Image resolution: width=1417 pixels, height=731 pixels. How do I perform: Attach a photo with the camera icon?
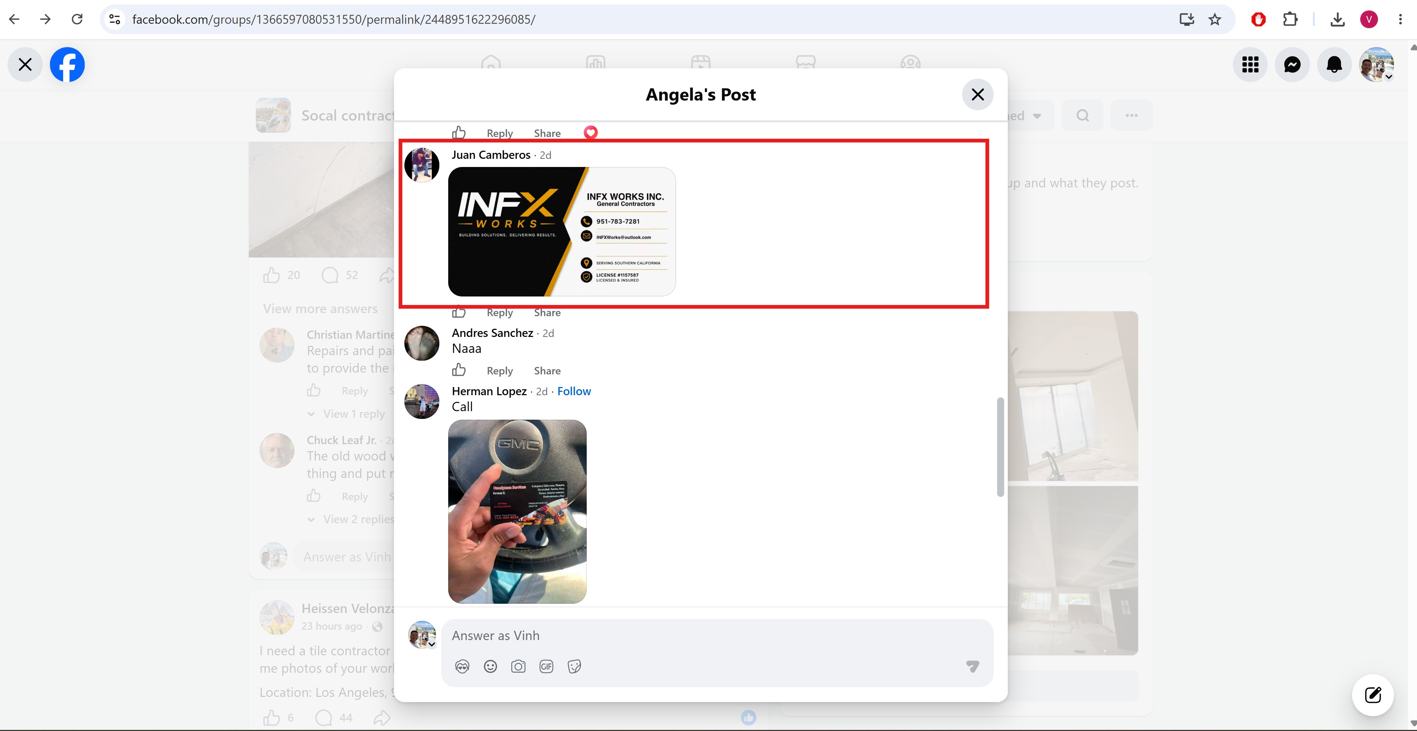click(518, 667)
